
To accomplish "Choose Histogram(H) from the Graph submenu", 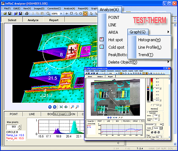I will click(150, 40).
